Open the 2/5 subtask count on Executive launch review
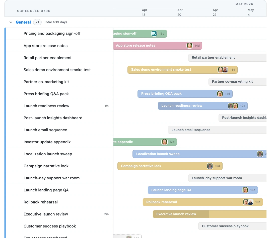This screenshot has height=238, width=271. point(106,214)
